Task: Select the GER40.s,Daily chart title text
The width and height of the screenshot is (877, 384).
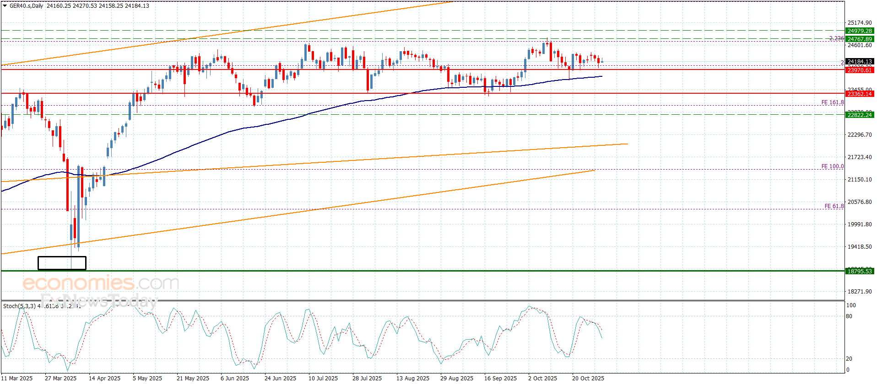Action: [27, 6]
